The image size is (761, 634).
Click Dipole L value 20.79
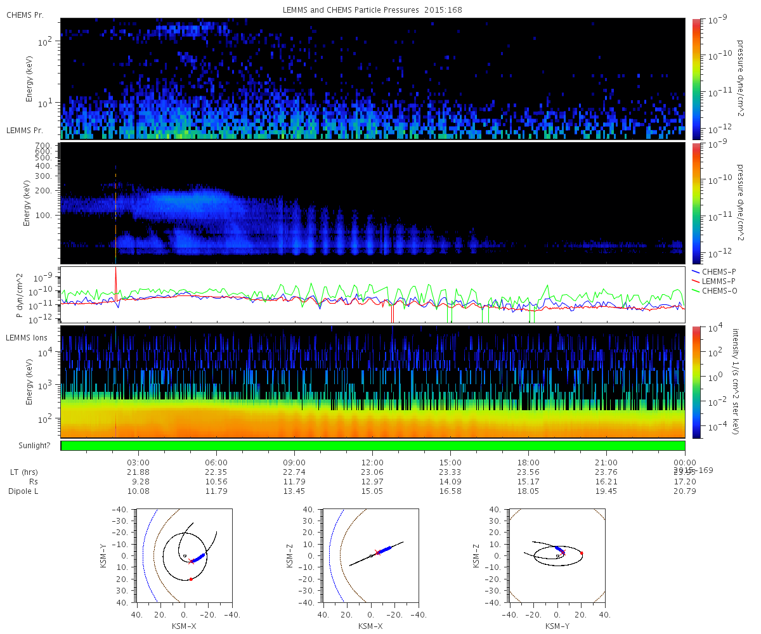pos(685,491)
